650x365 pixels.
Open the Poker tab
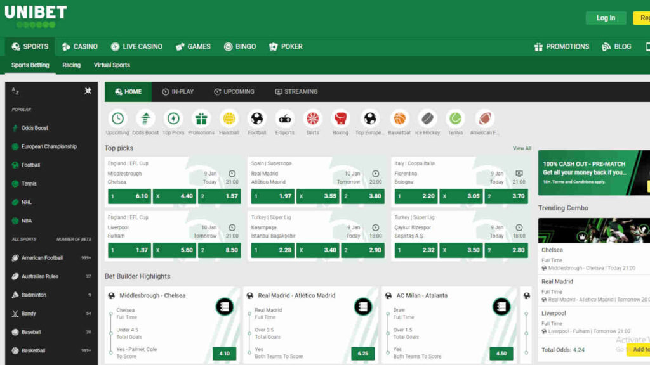pos(286,47)
